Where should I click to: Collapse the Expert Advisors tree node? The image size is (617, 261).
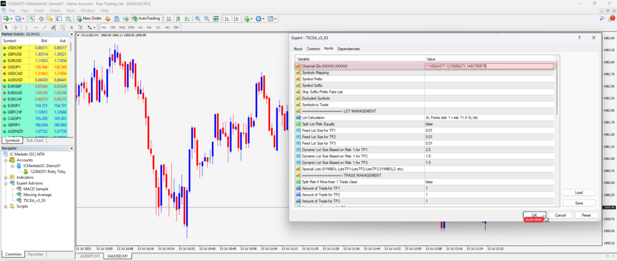(6, 183)
